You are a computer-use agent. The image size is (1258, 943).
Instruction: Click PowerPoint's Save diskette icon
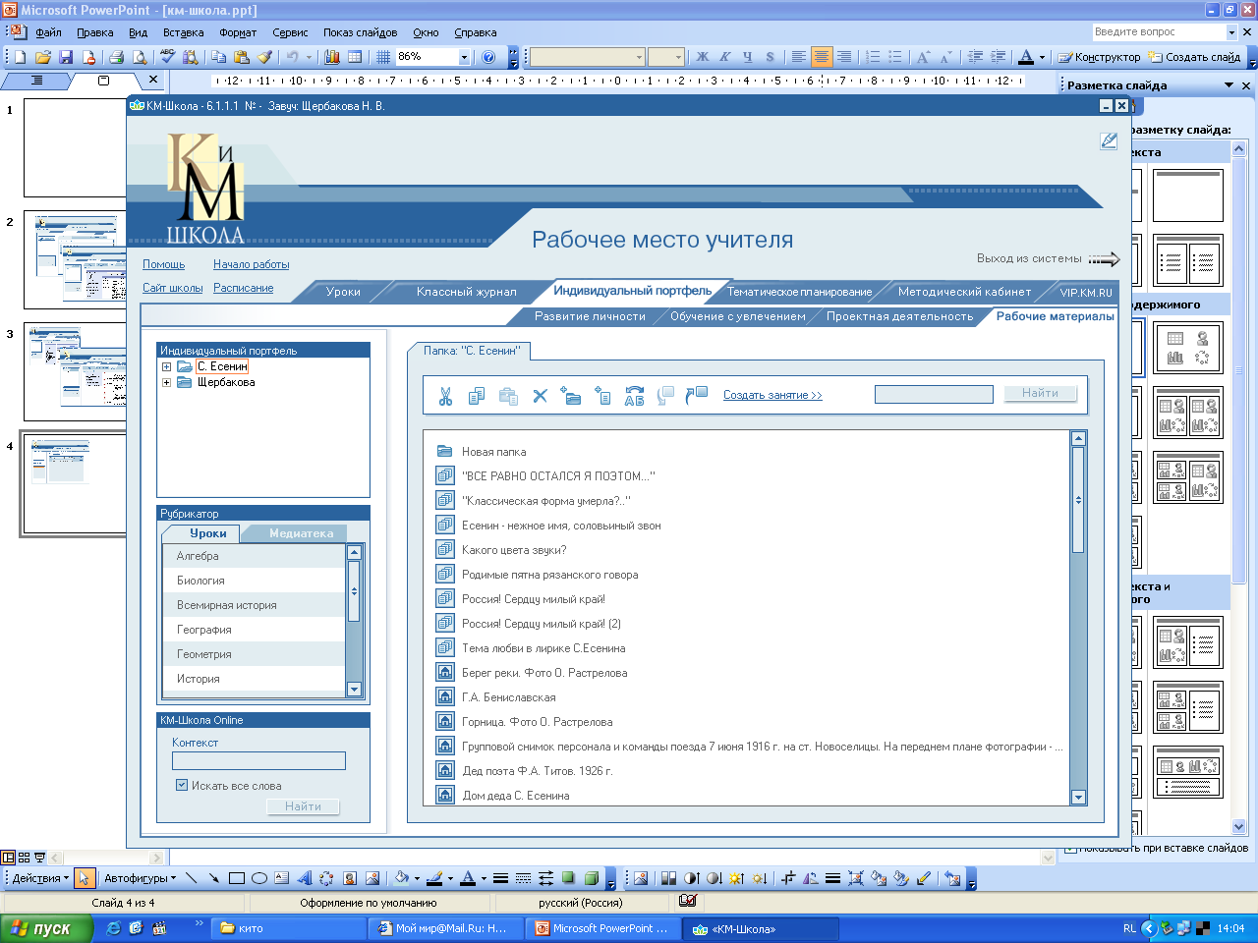coord(66,57)
